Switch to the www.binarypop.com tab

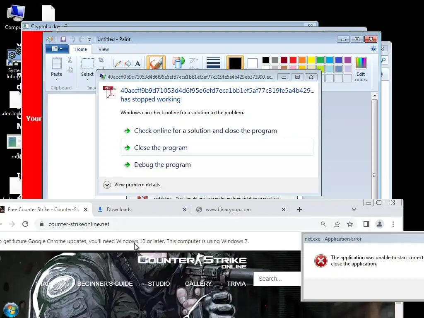(x=240, y=209)
